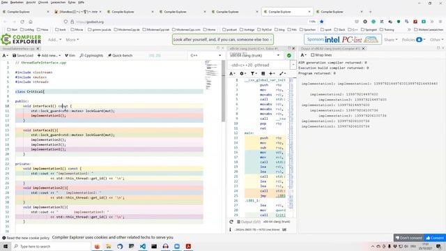Viewport: 446px width, 251px height.
Task: Open the x86-64 clang (trunk) compiler dropdown
Action: [255, 56]
